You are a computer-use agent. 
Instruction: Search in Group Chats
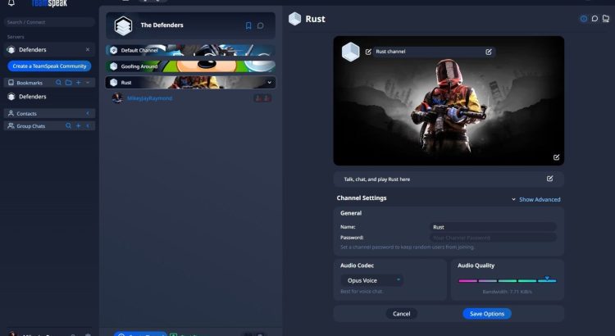(68, 126)
